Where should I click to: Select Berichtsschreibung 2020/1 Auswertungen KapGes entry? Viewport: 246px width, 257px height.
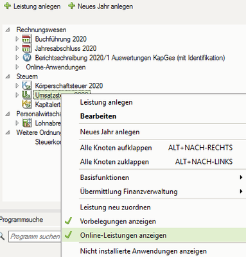[x=130, y=58]
